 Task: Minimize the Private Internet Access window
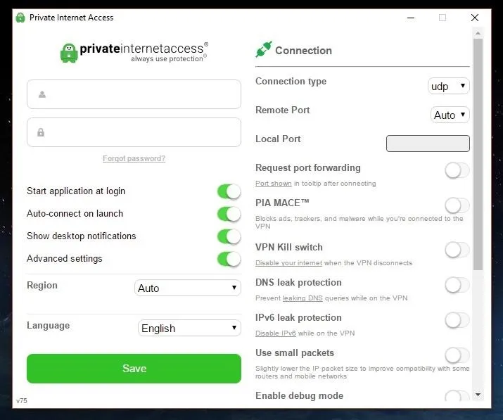coord(411,18)
